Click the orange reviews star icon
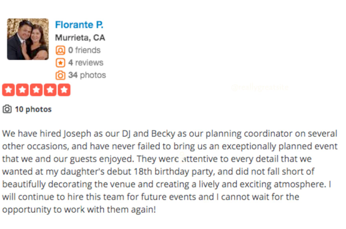Image resolution: width=346 pixels, height=229 pixels. click(x=60, y=63)
